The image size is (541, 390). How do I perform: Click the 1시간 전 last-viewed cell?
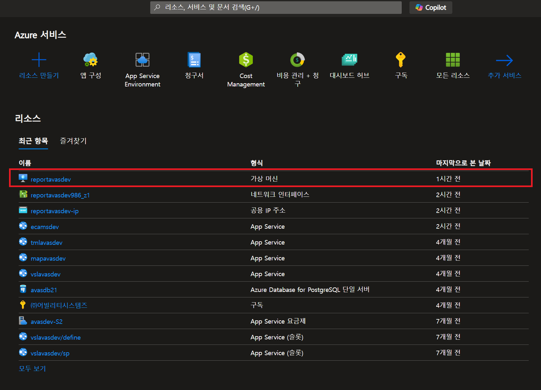(x=448, y=179)
